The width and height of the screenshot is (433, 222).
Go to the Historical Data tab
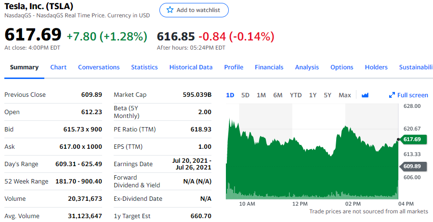click(x=191, y=67)
